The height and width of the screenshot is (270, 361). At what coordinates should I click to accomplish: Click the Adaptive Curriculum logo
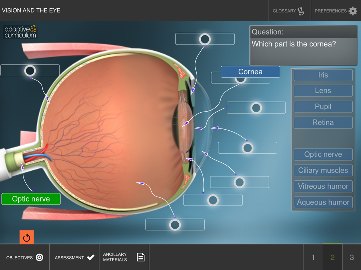click(x=21, y=32)
